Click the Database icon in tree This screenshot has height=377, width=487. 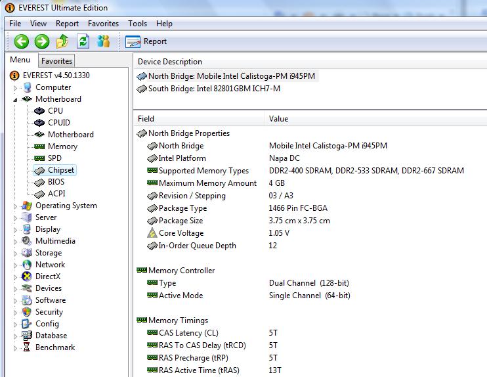(x=27, y=336)
